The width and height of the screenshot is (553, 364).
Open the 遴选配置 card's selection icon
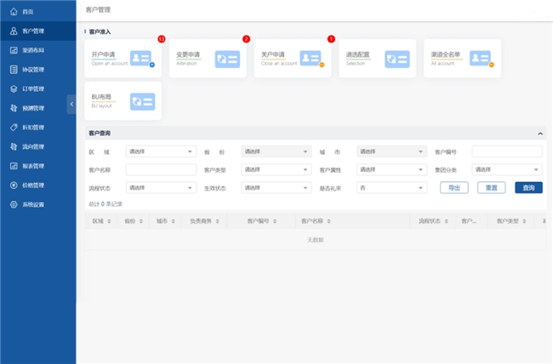click(x=396, y=59)
